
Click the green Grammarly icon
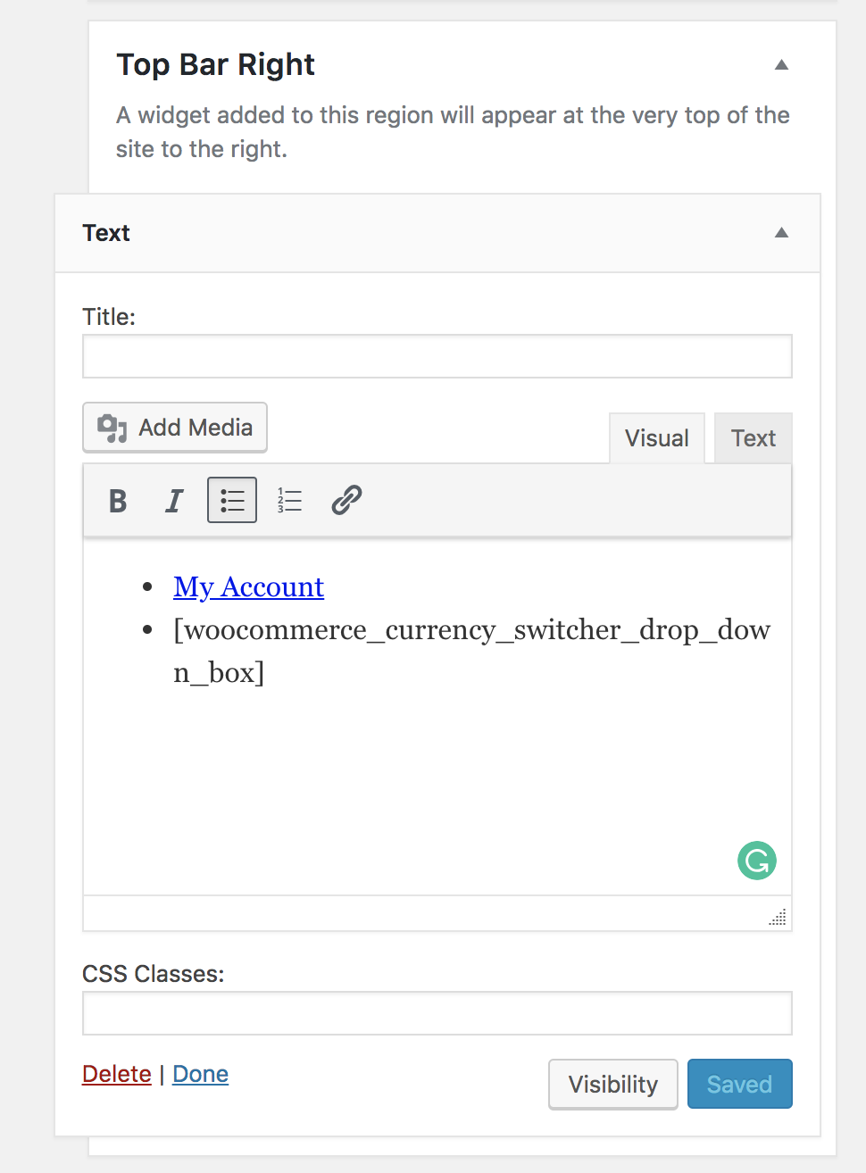click(757, 861)
